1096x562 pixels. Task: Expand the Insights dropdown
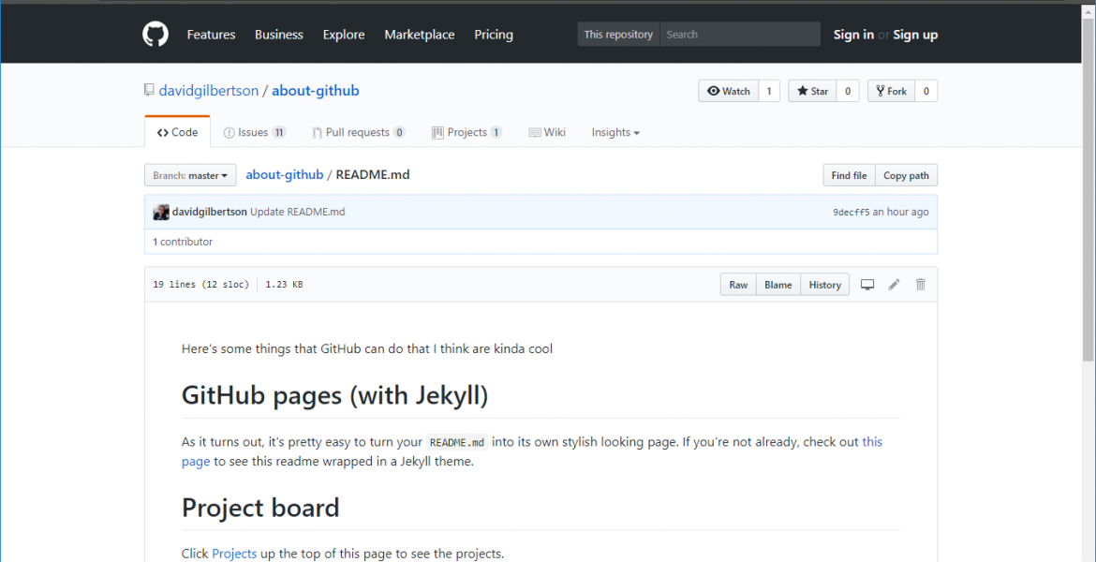pyautogui.click(x=615, y=132)
